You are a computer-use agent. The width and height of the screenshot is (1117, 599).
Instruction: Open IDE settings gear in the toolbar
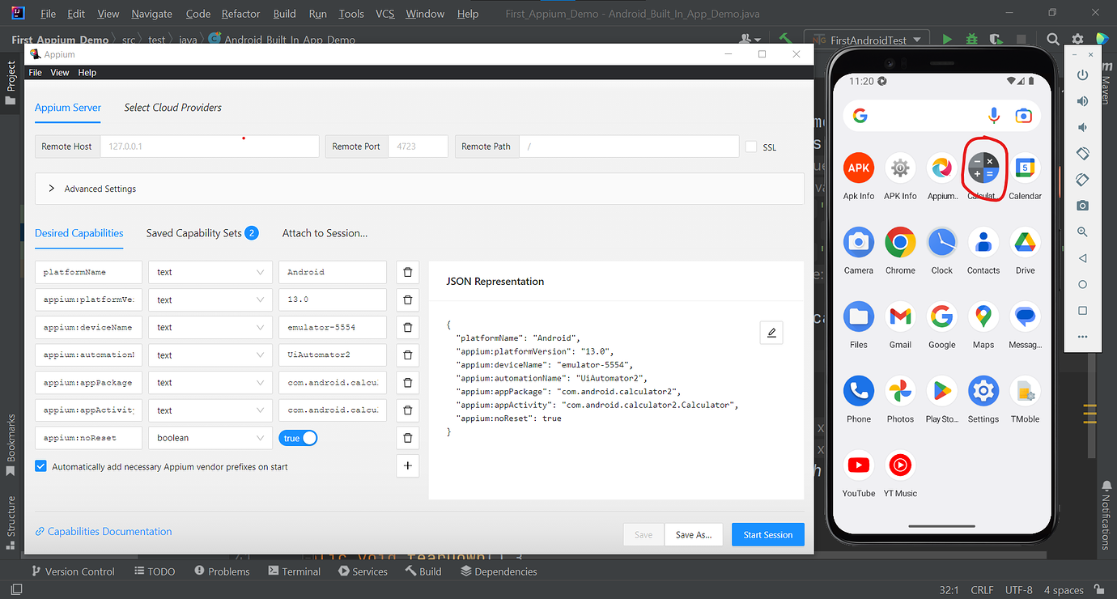click(x=1077, y=38)
